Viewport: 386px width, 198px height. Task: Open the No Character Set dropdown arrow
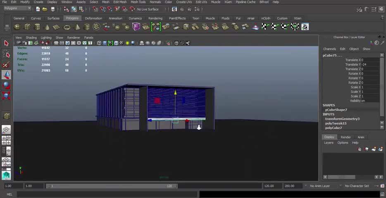(341, 186)
